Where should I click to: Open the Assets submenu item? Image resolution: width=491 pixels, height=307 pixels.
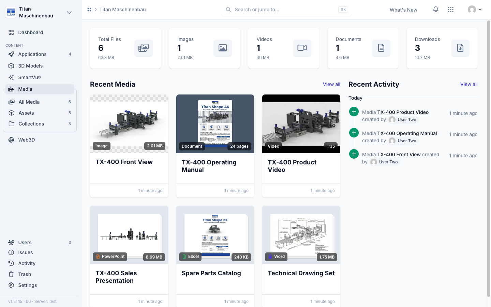pos(40,113)
